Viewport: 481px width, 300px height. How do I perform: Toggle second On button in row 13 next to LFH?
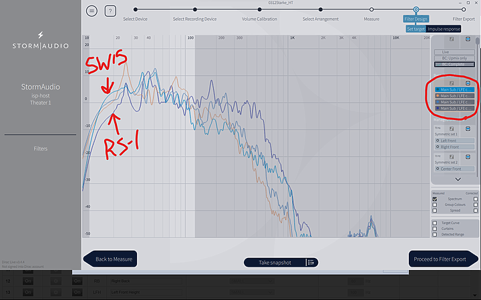pos(77,293)
